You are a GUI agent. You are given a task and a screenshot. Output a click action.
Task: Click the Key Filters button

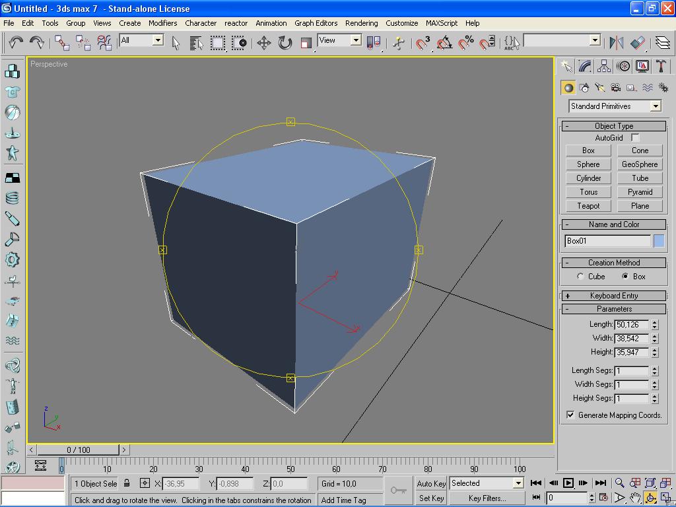pos(488,498)
